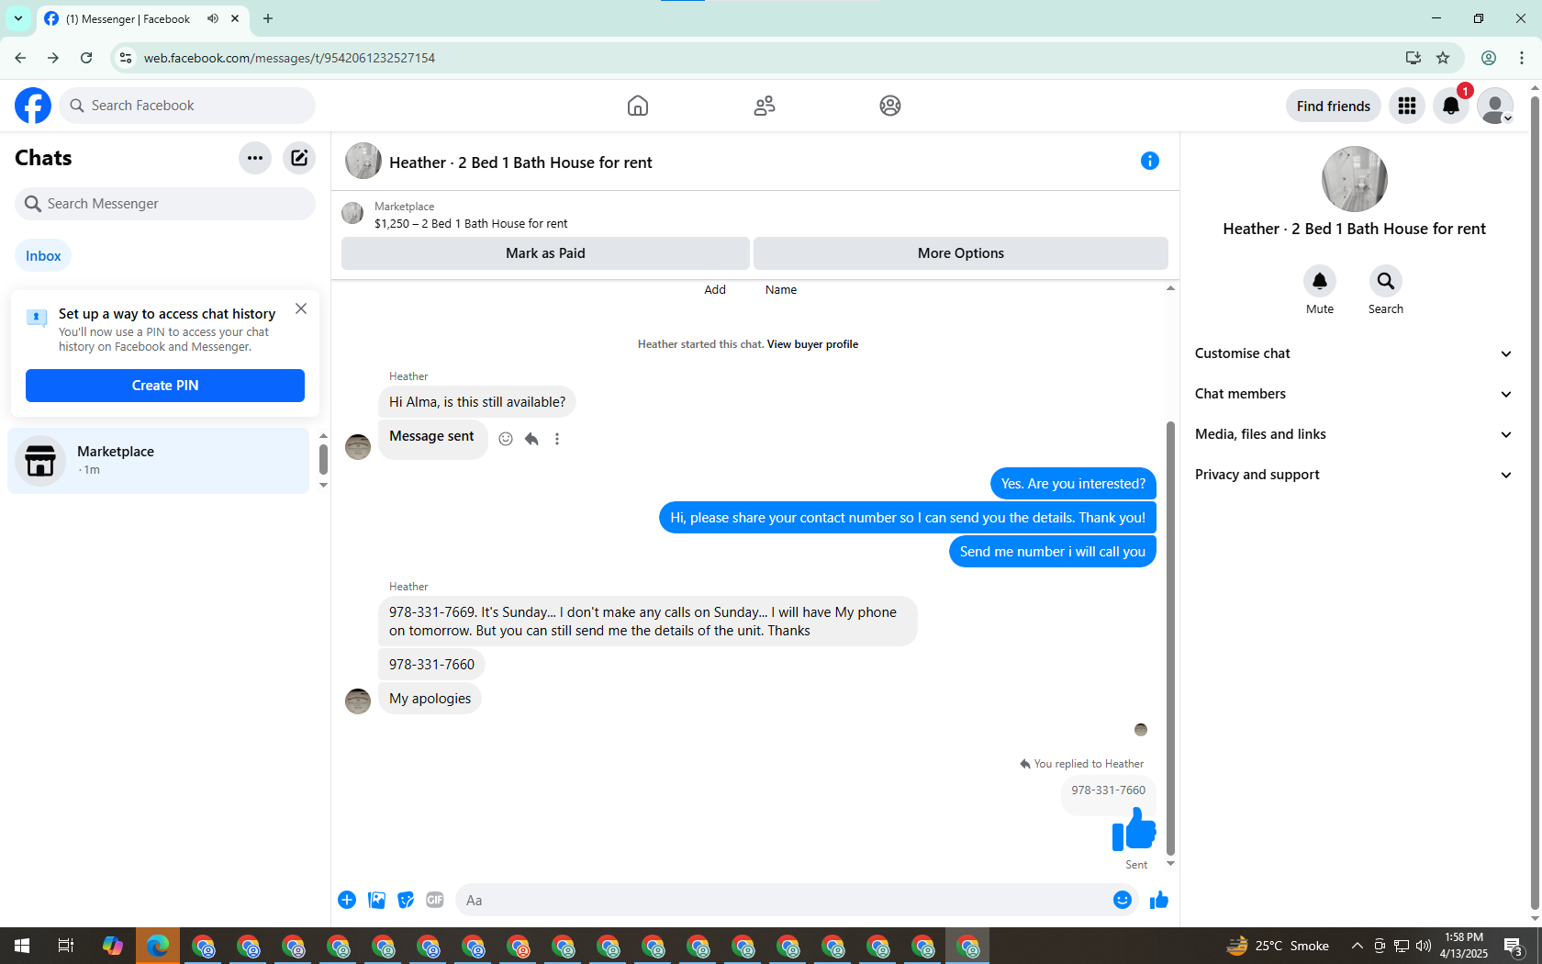The image size is (1542, 964).
Task: Expand Chat members section
Action: 1354,394
